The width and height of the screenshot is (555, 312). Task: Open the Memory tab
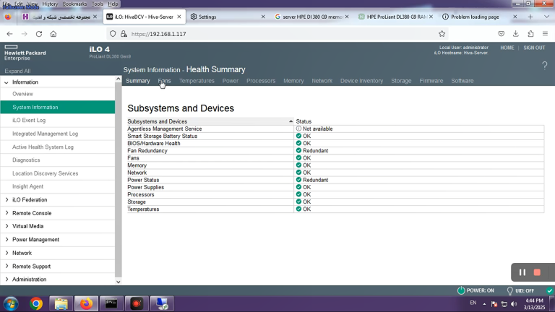[x=293, y=81]
